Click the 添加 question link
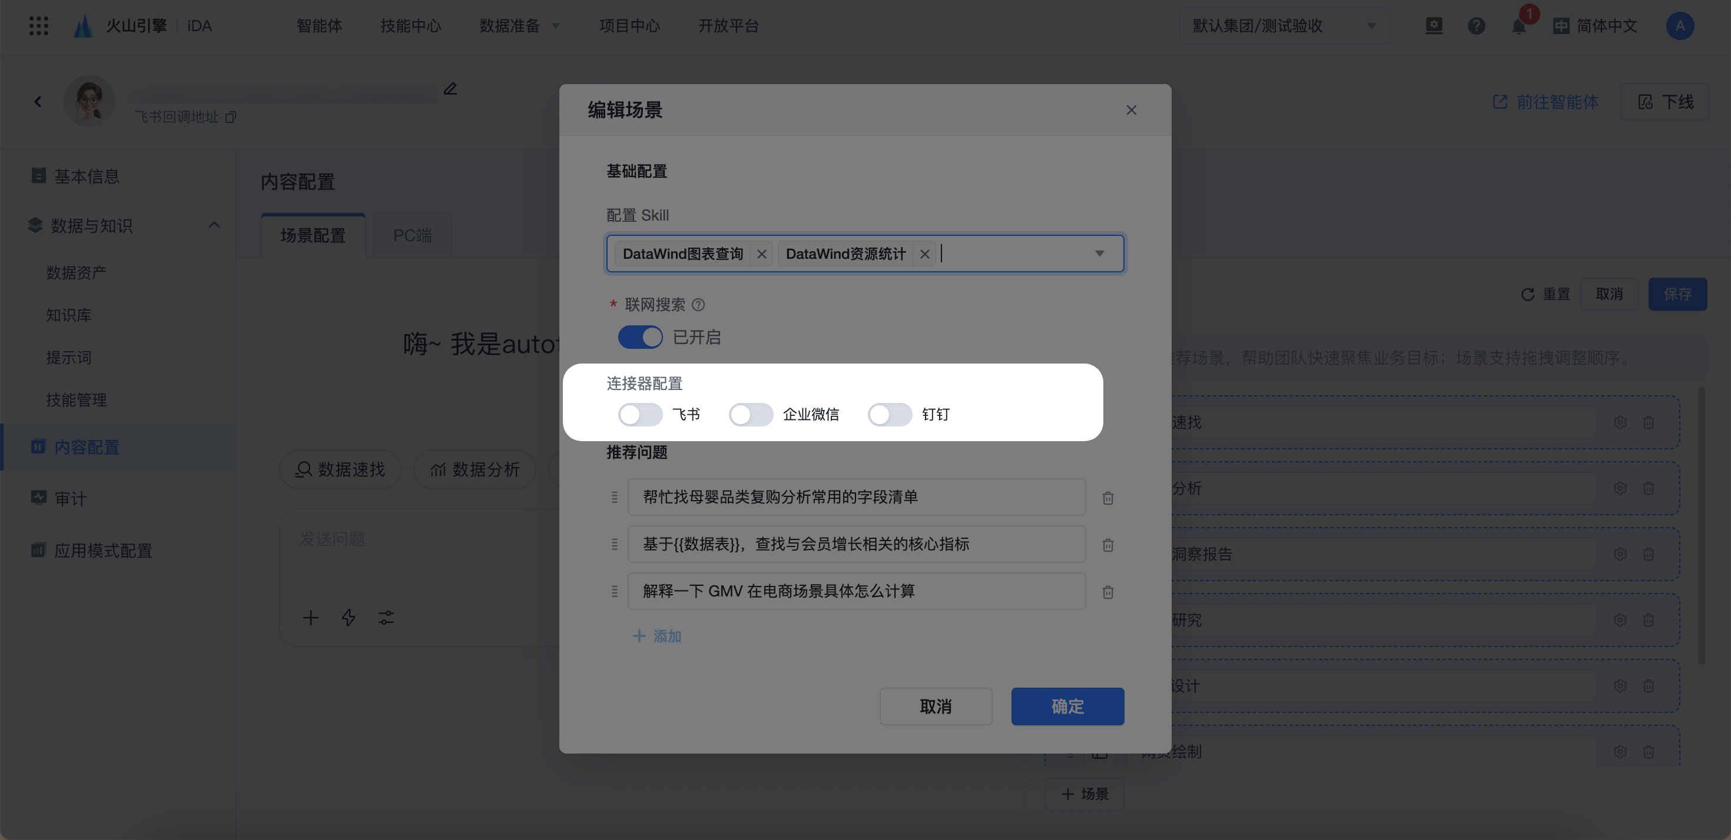The image size is (1731, 840). (657, 636)
